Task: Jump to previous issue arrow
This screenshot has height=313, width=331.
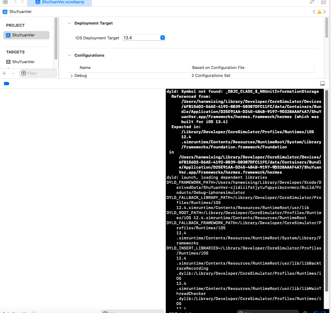Action: pos(314,12)
